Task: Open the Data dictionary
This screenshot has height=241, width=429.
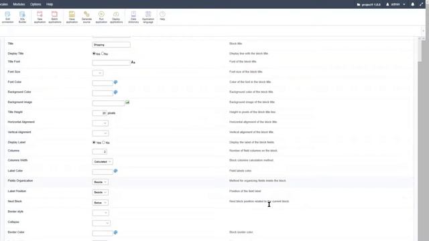Action: point(133,17)
